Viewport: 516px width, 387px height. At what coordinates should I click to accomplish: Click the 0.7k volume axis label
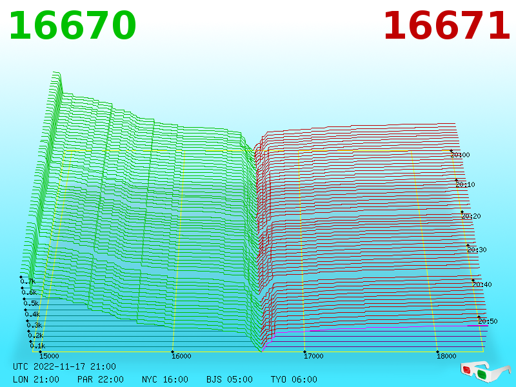pos(28,281)
